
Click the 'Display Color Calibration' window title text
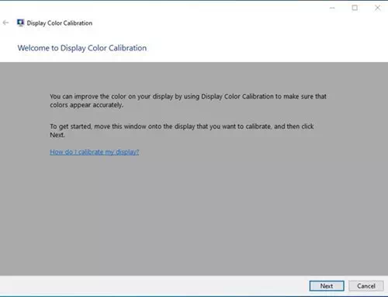point(60,23)
